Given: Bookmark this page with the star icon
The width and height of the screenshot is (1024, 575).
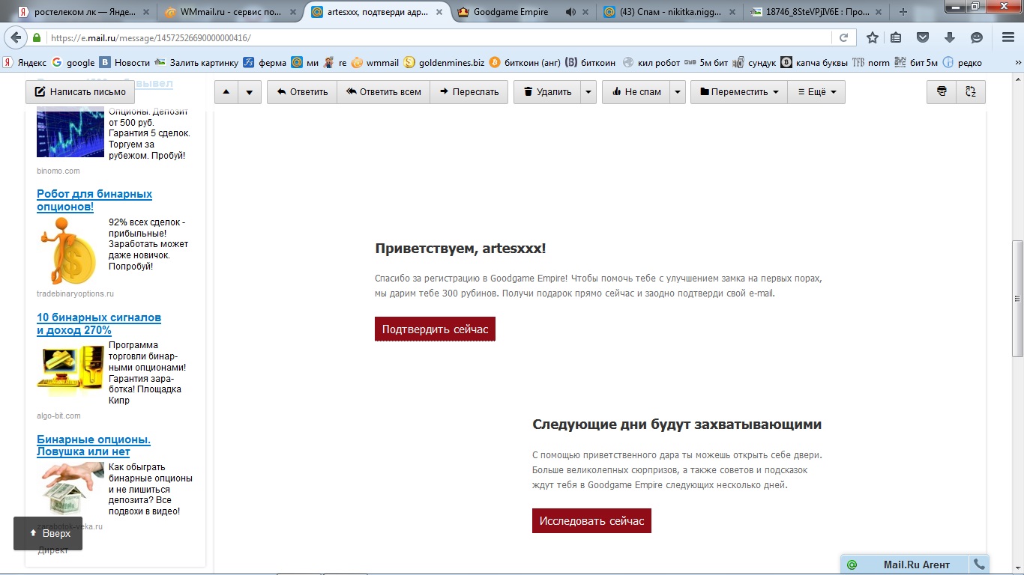Looking at the screenshot, I should point(873,37).
